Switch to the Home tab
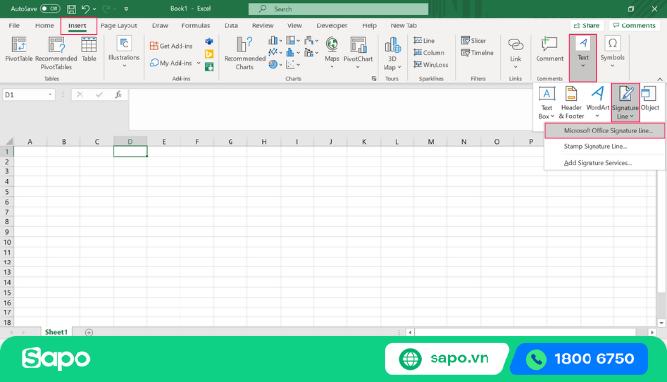This screenshot has width=667, height=382. point(45,25)
